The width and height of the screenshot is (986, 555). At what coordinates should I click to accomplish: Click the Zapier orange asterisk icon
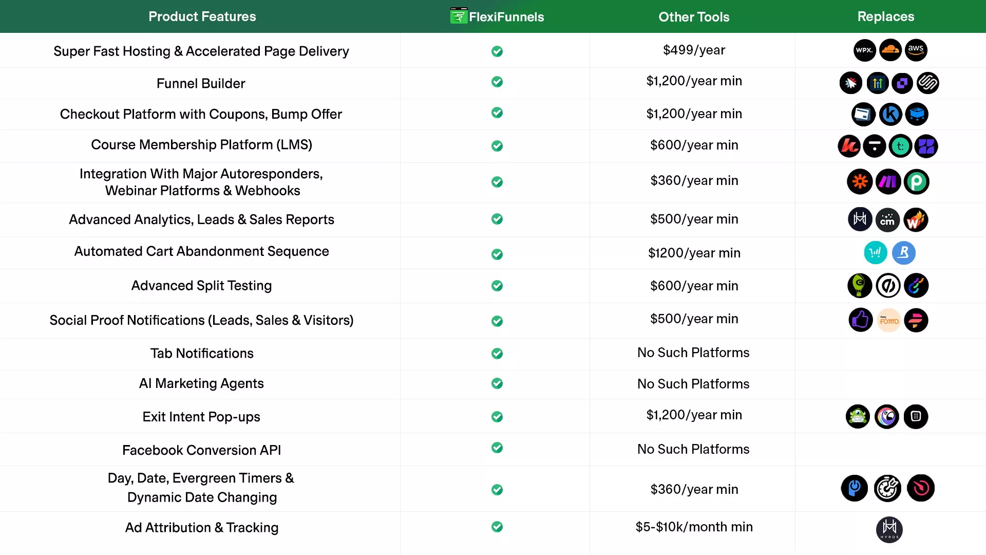pyautogui.click(x=860, y=181)
